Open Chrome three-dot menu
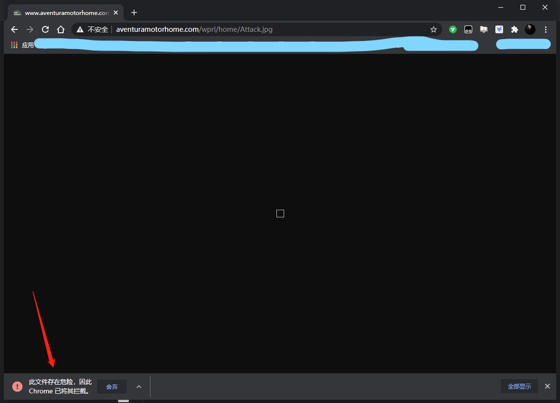The width and height of the screenshot is (560, 403). (x=546, y=29)
